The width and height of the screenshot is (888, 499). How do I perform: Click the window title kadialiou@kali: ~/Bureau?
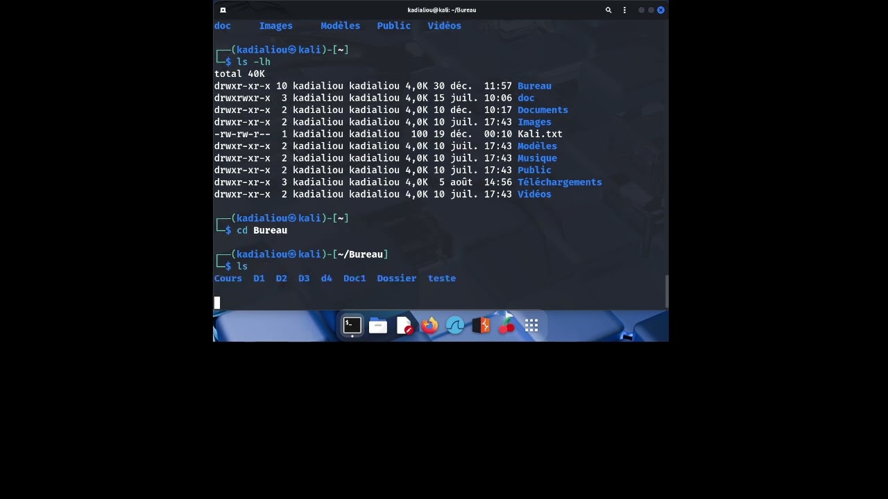coord(441,10)
